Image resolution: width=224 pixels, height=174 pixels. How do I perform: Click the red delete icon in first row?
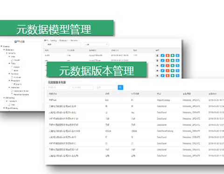168,55
